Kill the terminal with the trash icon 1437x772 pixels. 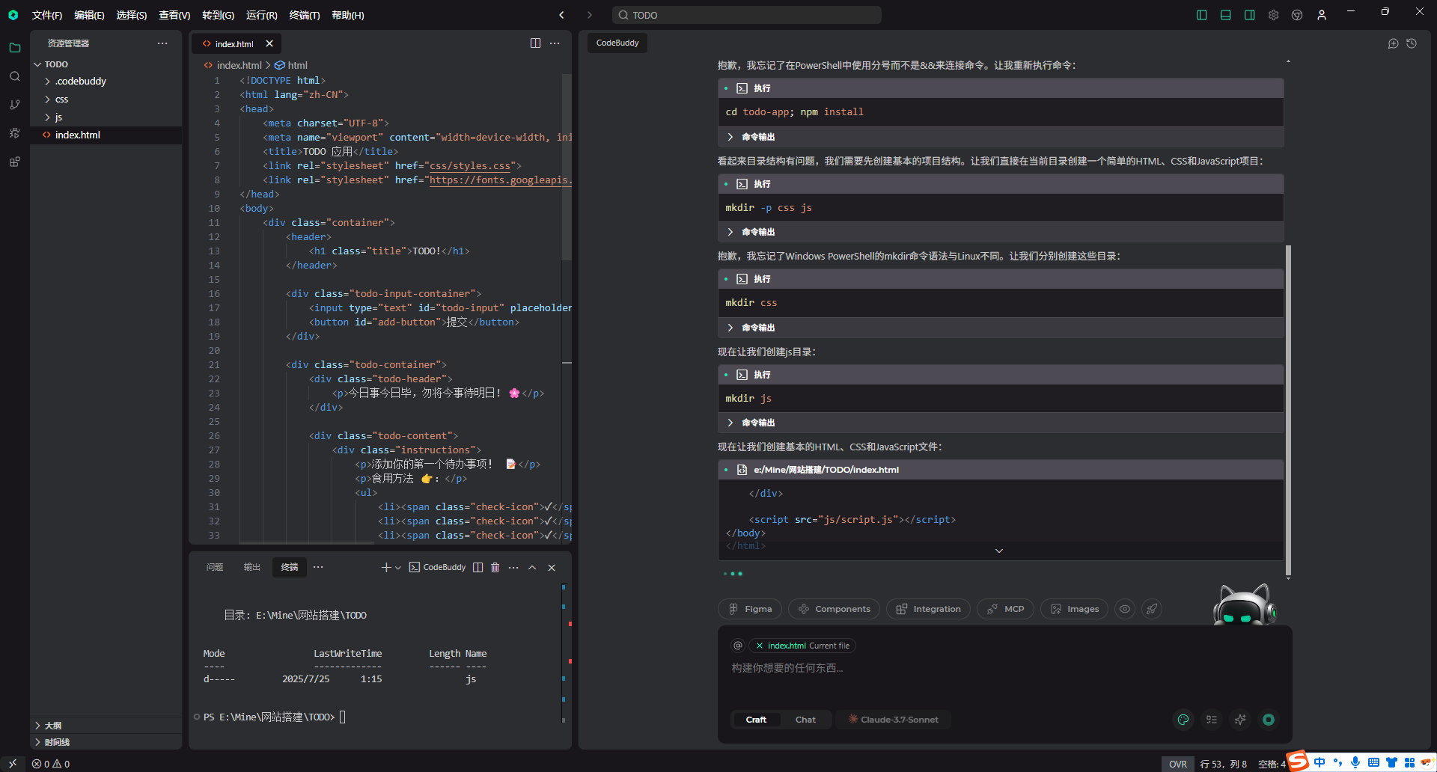coord(495,567)
